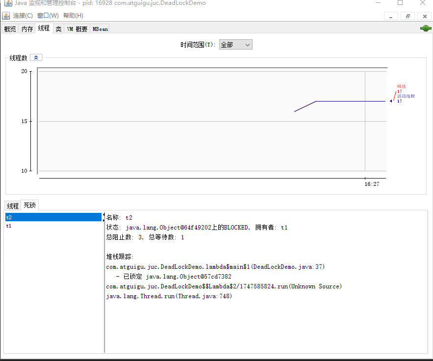Select thread t1 in deadlock list
This screenshot has height=361, width=433.
click(53, 226)
